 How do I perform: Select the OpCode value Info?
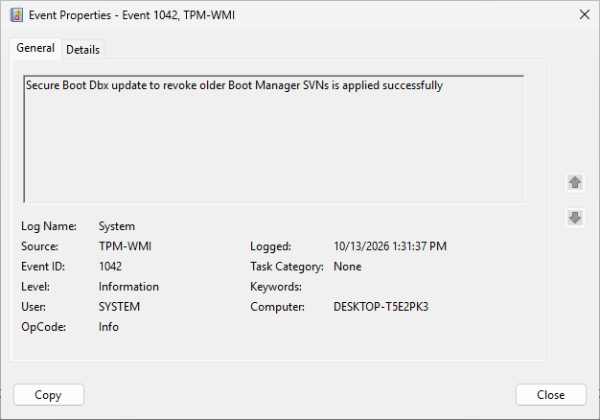click(x=108, y=327)
